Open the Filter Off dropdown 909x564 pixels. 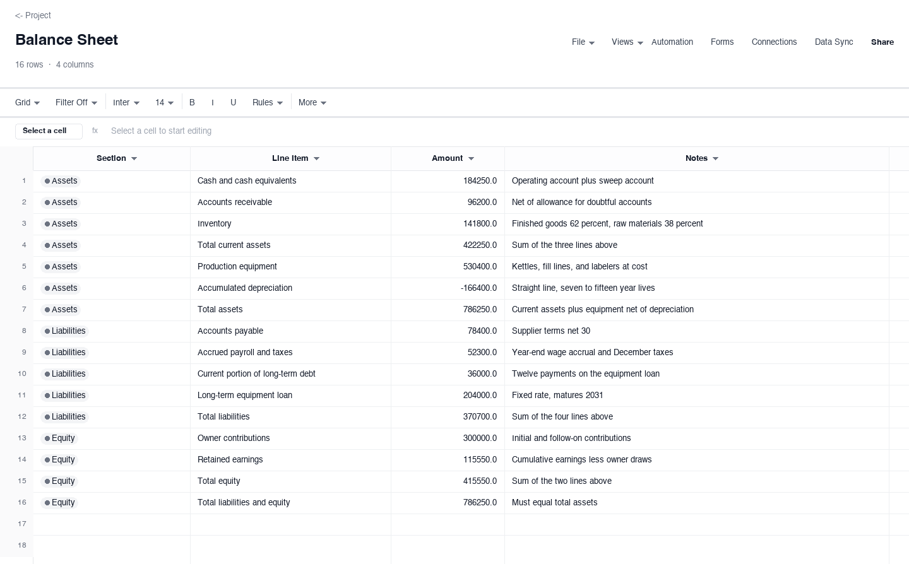pos(76,102)
